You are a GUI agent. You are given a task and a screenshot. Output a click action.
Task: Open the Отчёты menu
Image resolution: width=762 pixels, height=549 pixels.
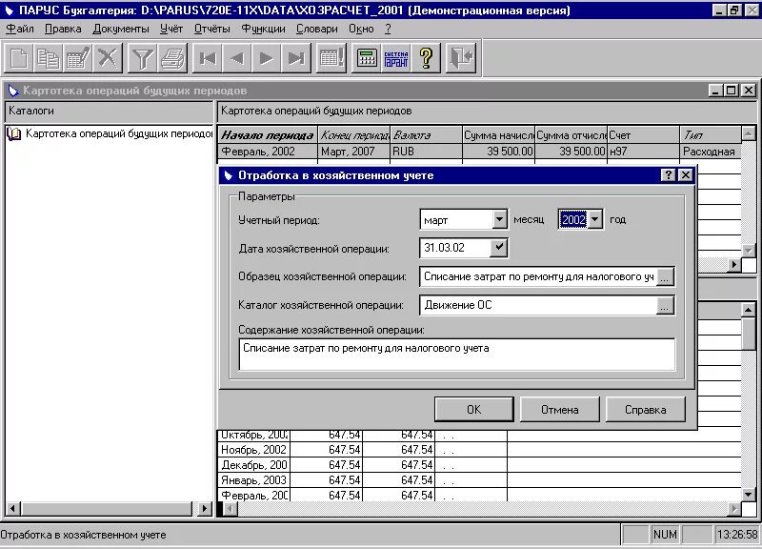tap(211, 29)
